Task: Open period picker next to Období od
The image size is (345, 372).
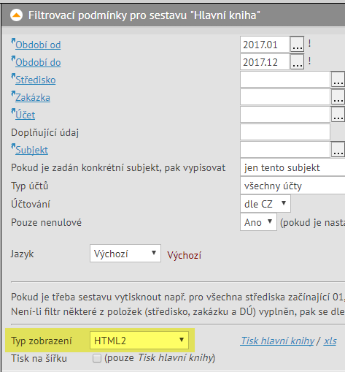Action: click(298, 45)
